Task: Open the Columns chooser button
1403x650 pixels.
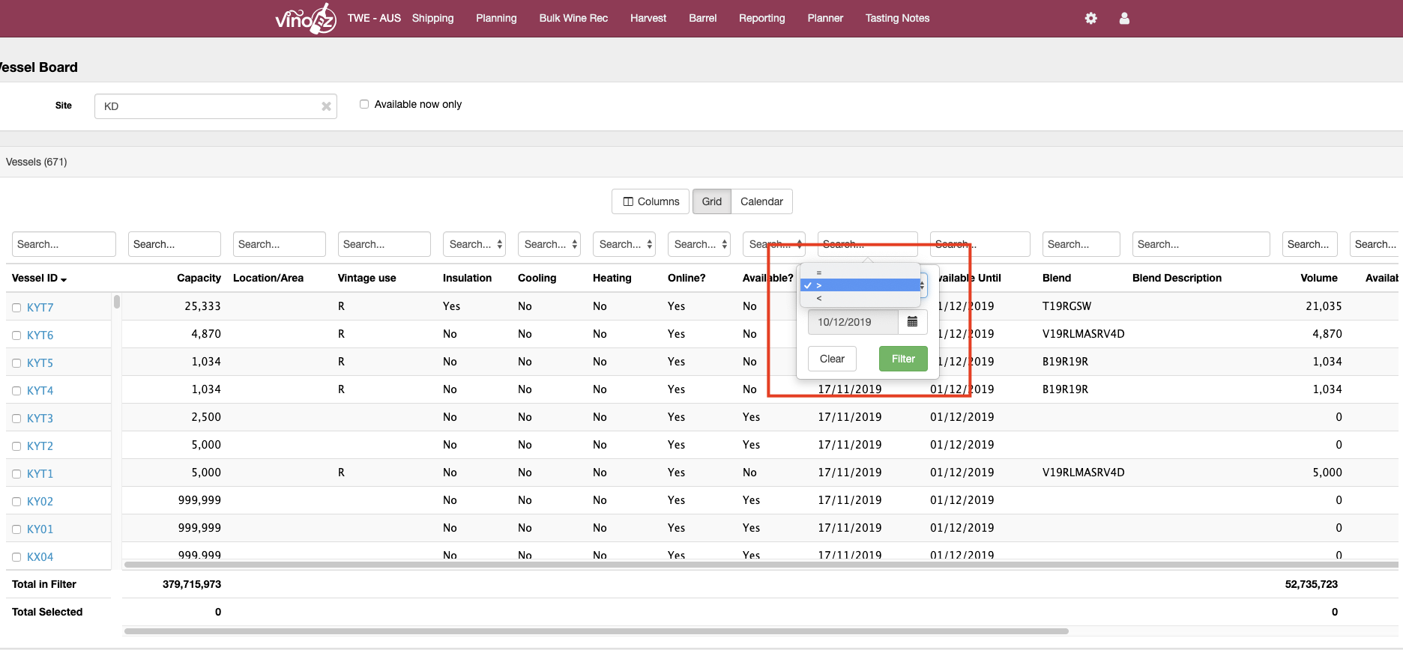Action: [651, 201]
